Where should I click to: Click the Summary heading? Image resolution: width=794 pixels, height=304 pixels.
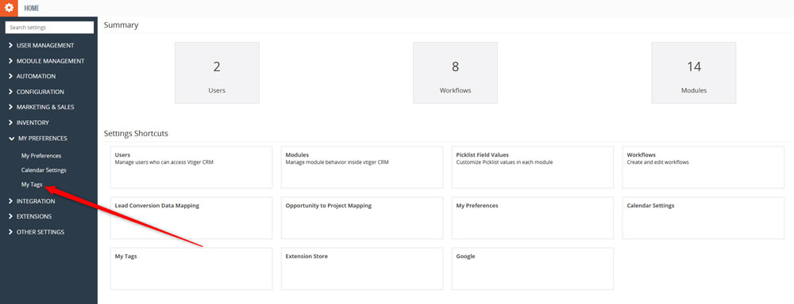[x=121, y=25]
